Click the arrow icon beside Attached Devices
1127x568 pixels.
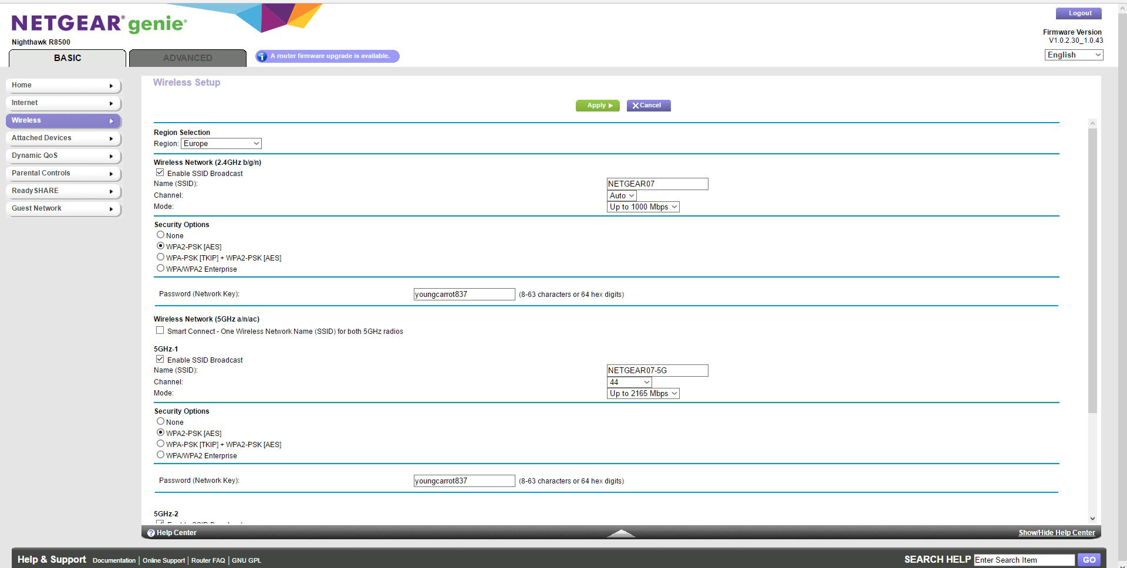click(111, 138)
